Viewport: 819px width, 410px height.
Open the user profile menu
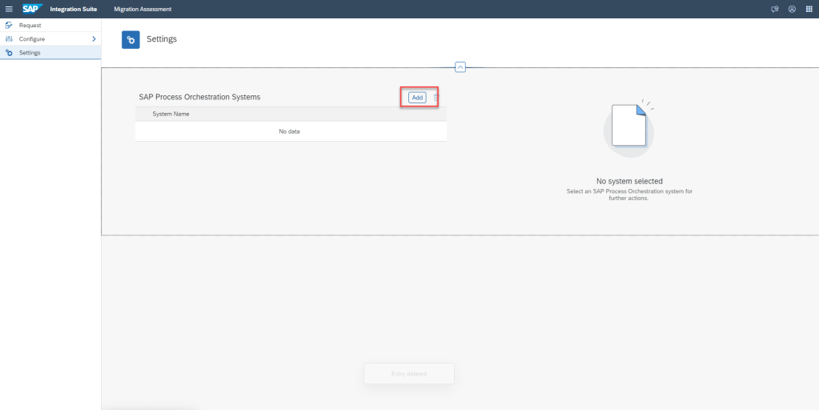(791, 9)
